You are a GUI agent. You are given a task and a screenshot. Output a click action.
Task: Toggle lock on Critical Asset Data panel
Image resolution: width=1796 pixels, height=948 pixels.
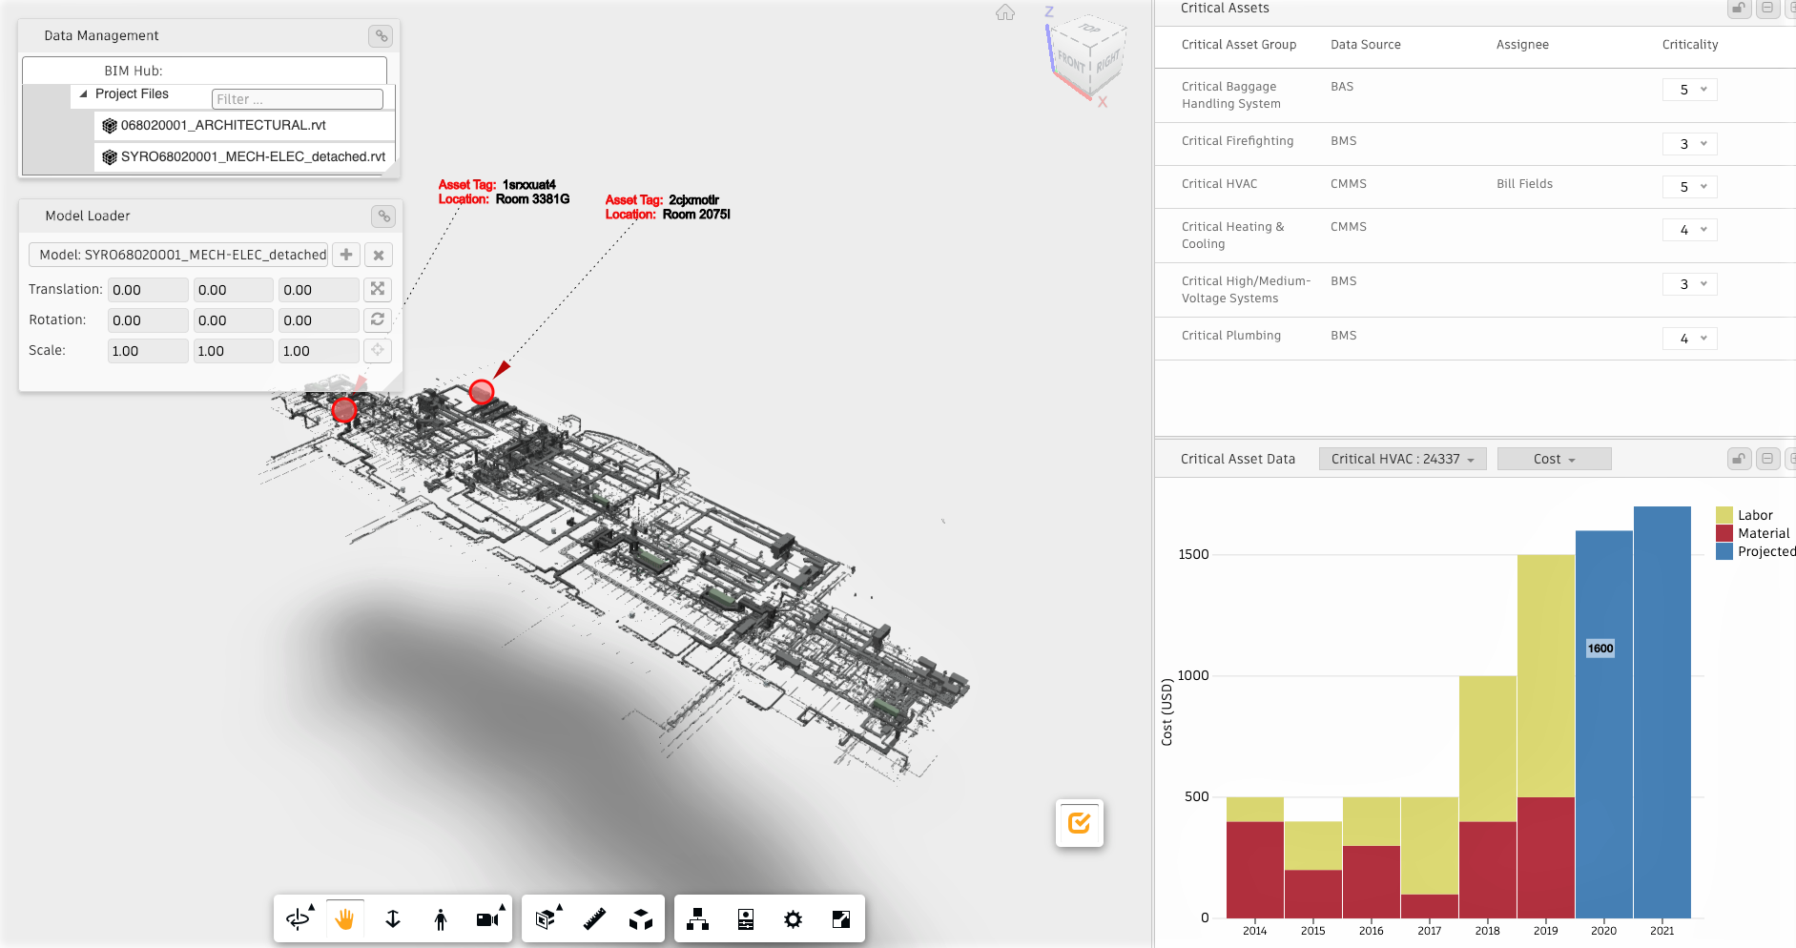coord(1739,459)
